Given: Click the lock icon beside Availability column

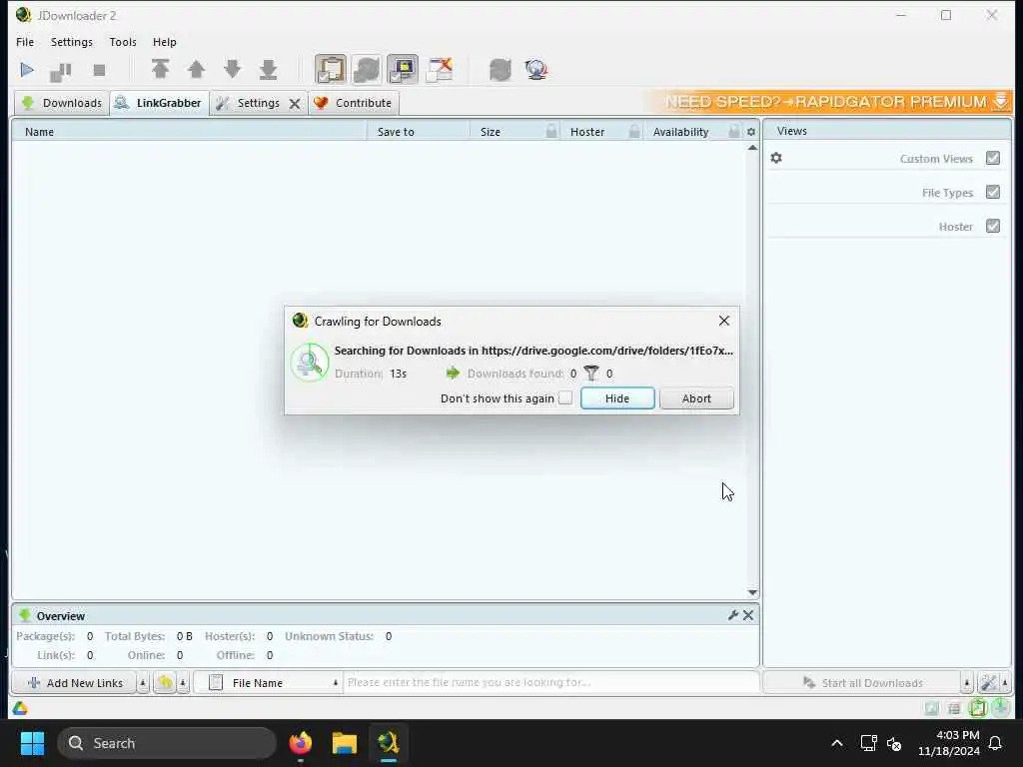Looking at the screenshot, I should 734,131.
